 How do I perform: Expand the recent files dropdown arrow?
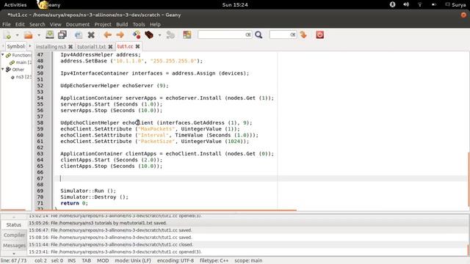point(39,35)
